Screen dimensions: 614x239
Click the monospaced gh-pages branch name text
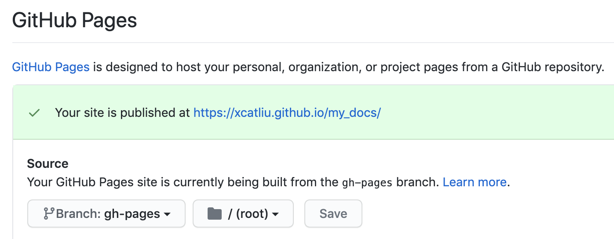367,182
